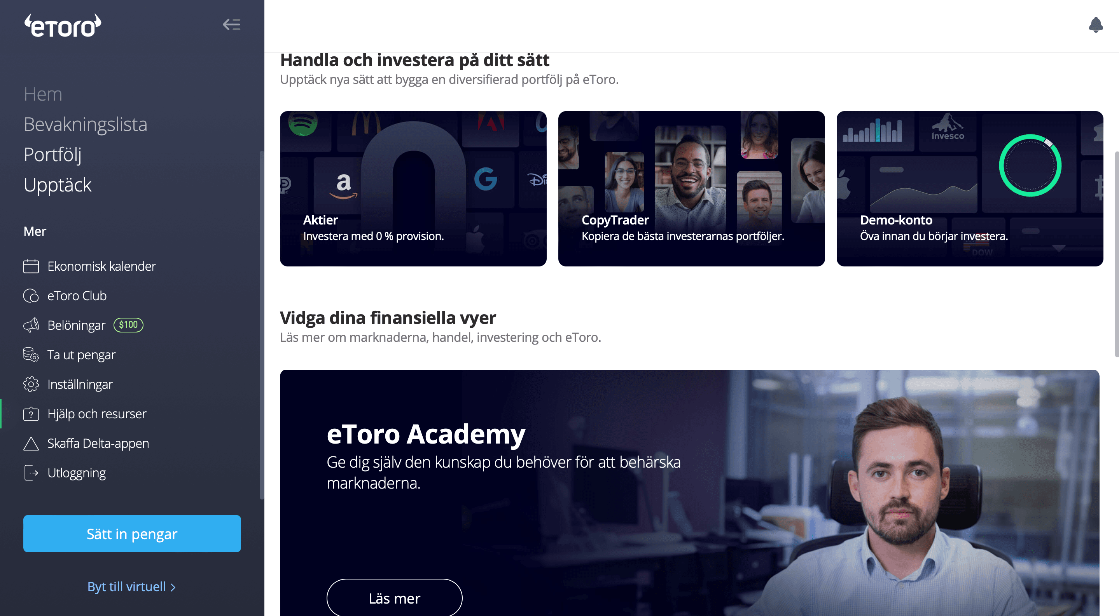Click the Ekonomisk kalender calendar icon

[31, 266]
